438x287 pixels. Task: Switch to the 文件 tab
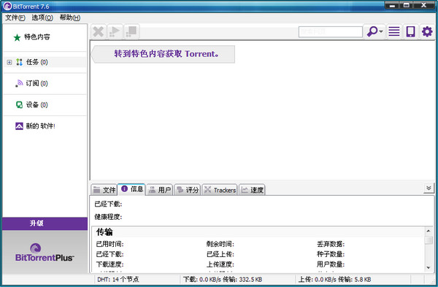[x=104, y=190]
